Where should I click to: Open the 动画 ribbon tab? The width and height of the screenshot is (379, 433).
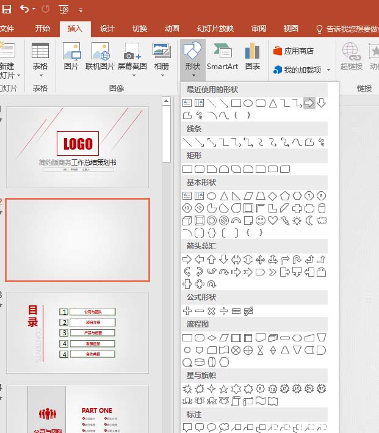coord(172,29)
